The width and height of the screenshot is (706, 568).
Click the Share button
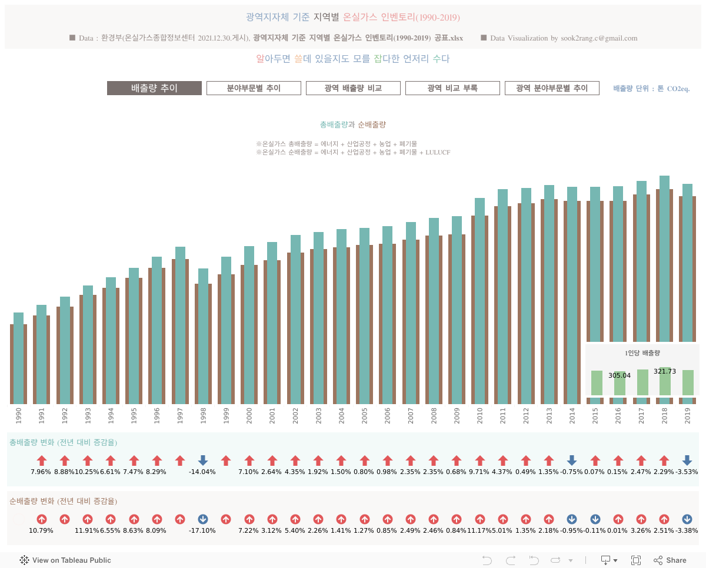(x=670, y=560)
